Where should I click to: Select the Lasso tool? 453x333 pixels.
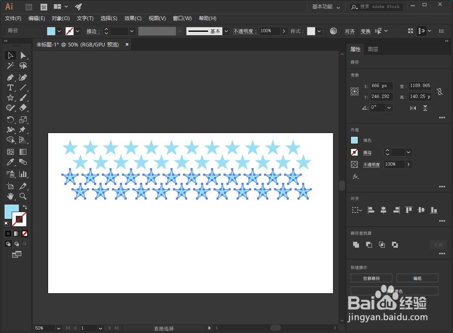23,66
